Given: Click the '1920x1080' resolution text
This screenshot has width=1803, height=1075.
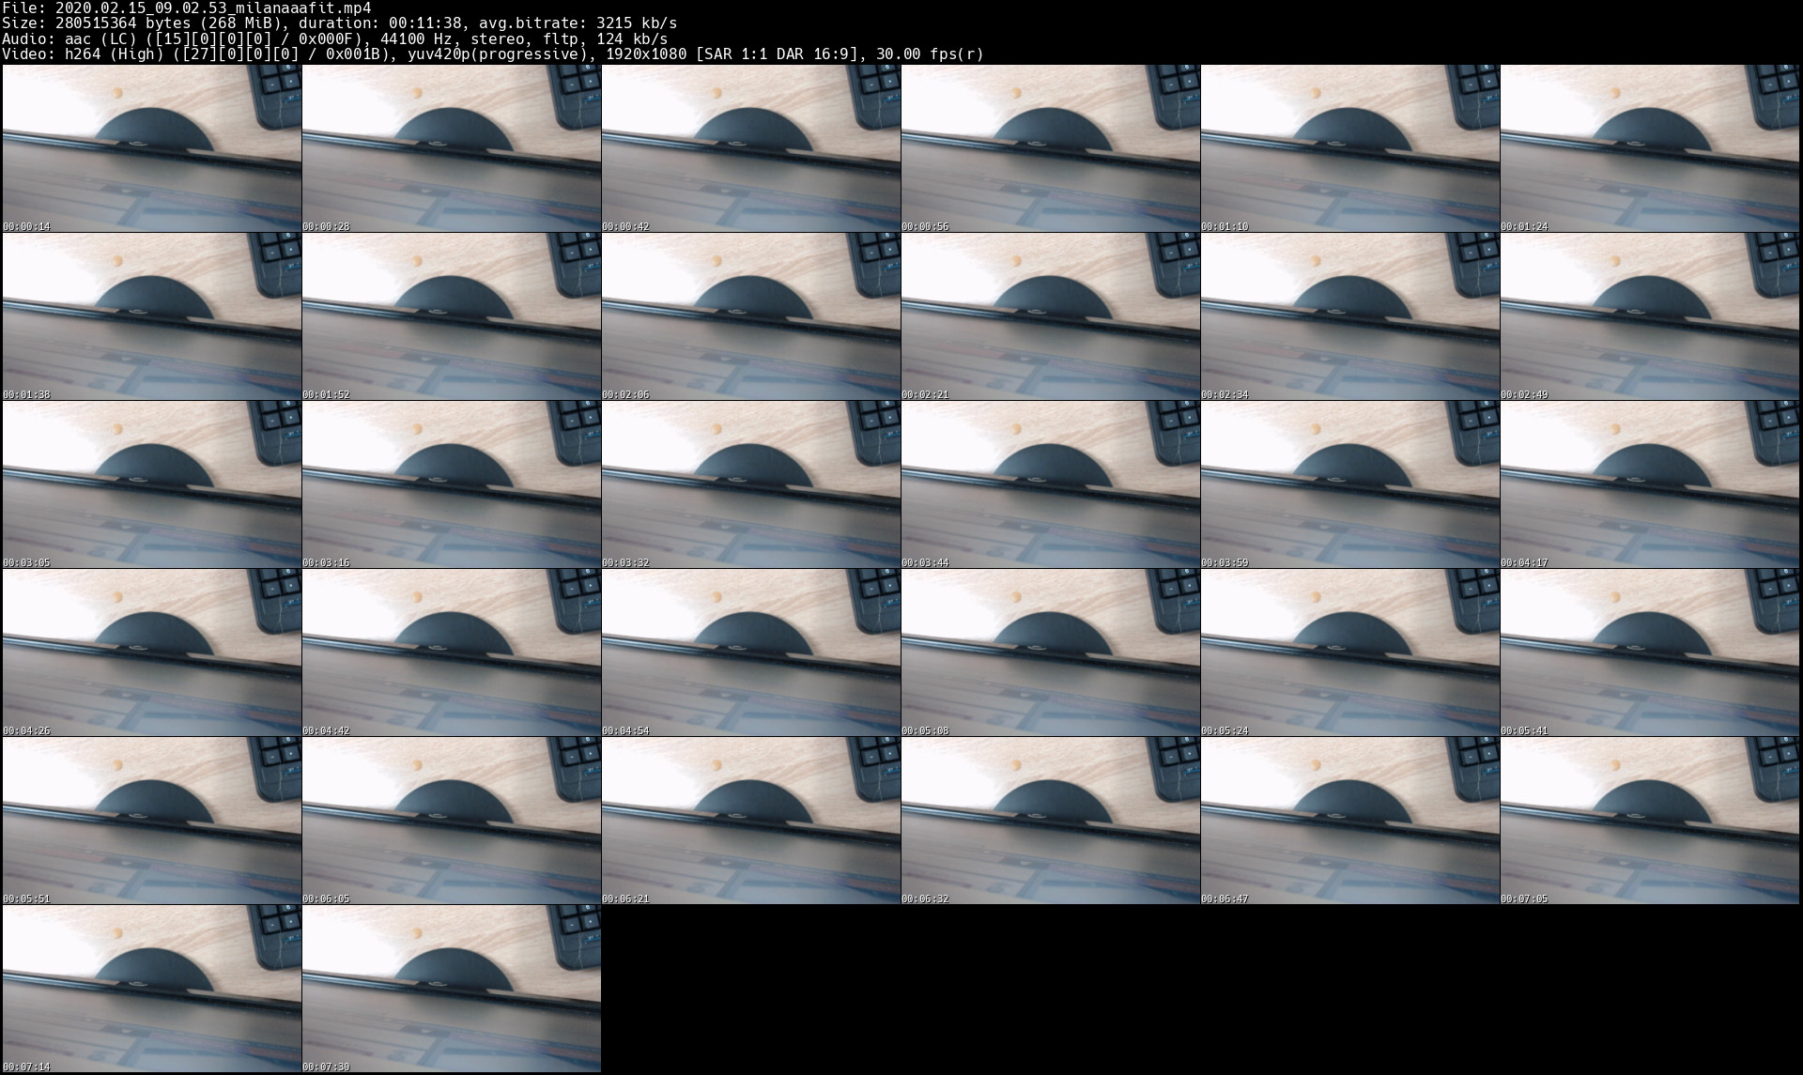Looking at the screenshot, I should 646,54.
